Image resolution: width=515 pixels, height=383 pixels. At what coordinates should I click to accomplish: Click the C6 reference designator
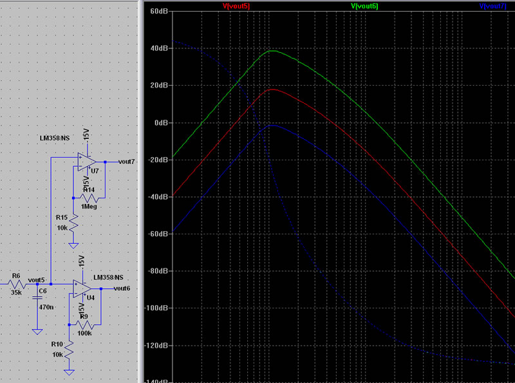point(42,291)
